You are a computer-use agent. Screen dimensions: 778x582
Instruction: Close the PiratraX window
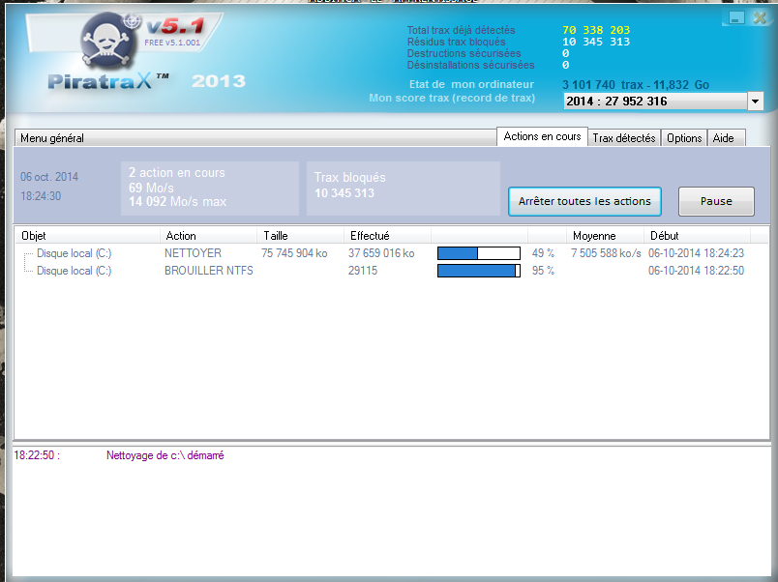[760, 17]
